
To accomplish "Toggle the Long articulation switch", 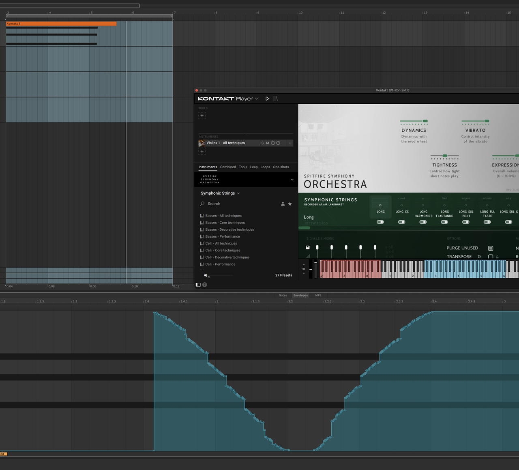I will click(x=380, y=222).
